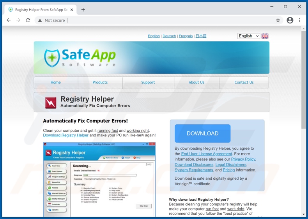The height and width of the screenshot is (219, 308).
Task: Switch language to Deutsch
Action: tap(169, 36)
